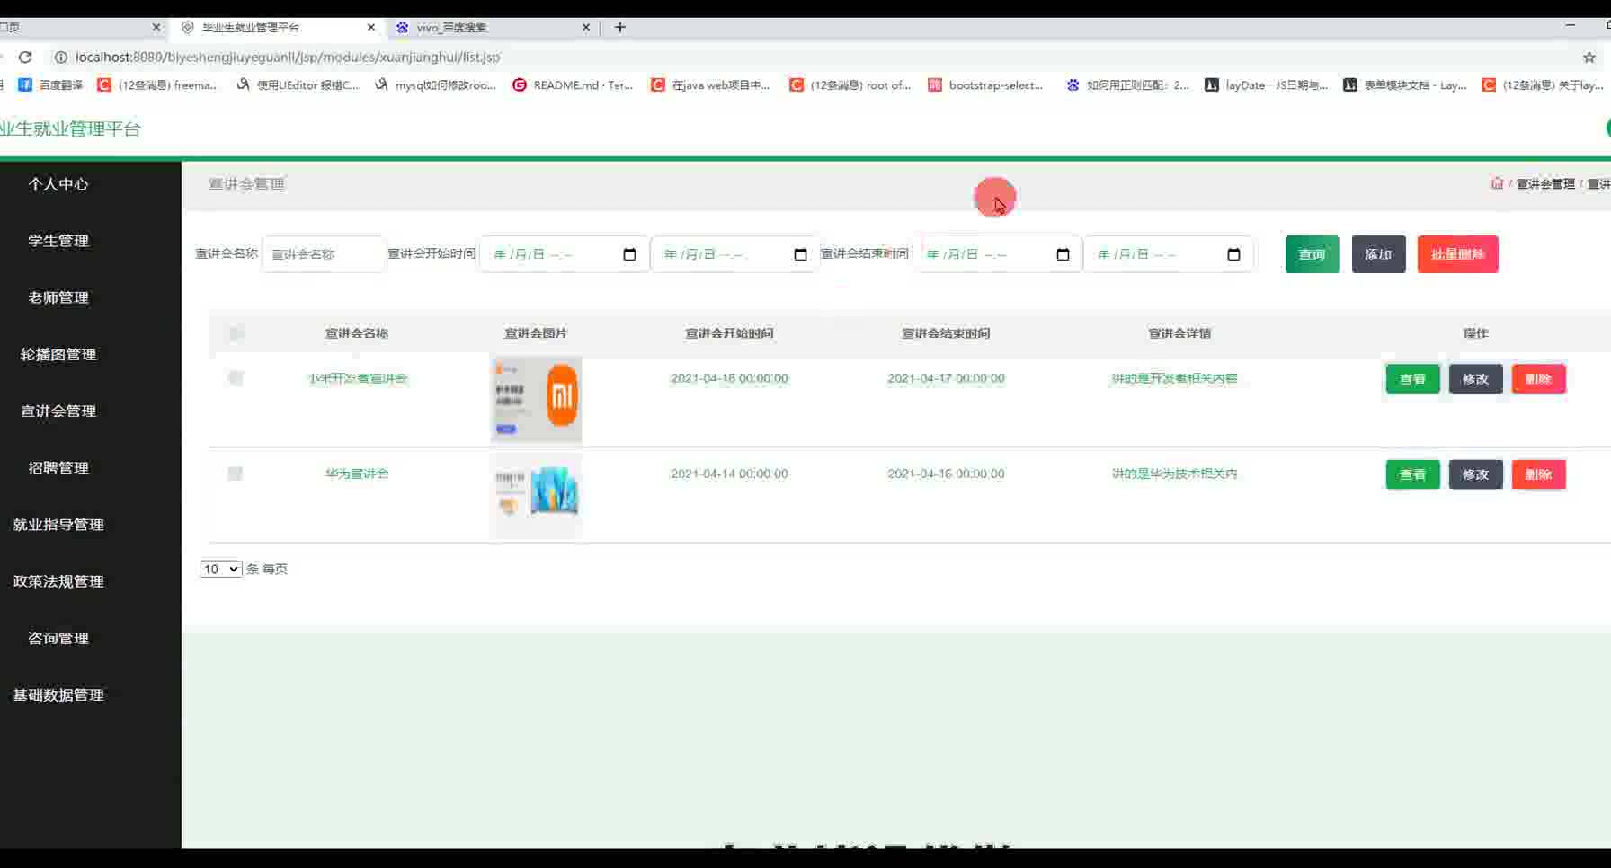Screen dimensions: 1611x868
Task: Select the 2021-04-14 00:00:00 start time cell
Action: pyautogui.click(x=729, y=474)
